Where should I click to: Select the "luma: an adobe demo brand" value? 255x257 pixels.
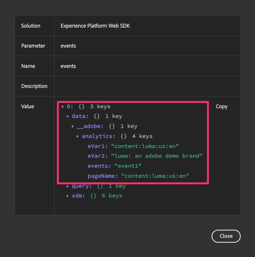click(157, 156)
